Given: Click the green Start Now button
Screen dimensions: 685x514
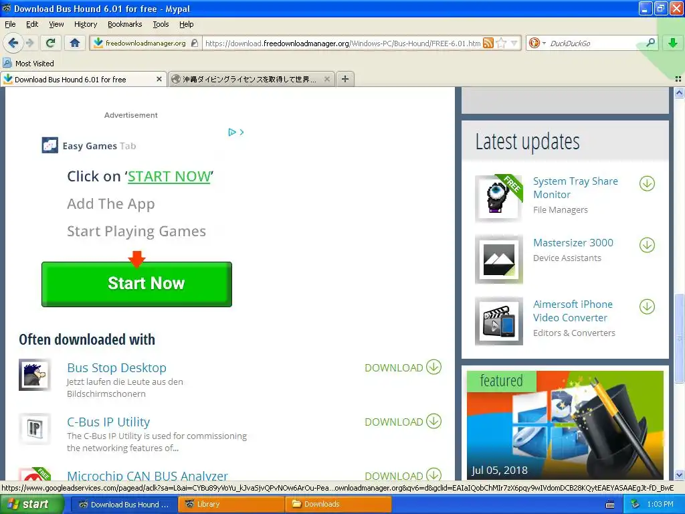Looking at the screenshot, I should [136, 284].
